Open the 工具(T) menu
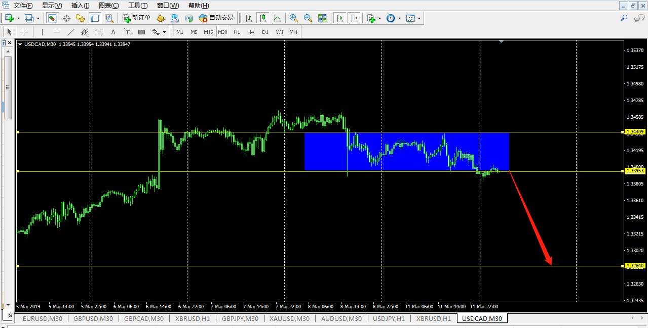Screen dimensions: 648x328 (138, 6)
